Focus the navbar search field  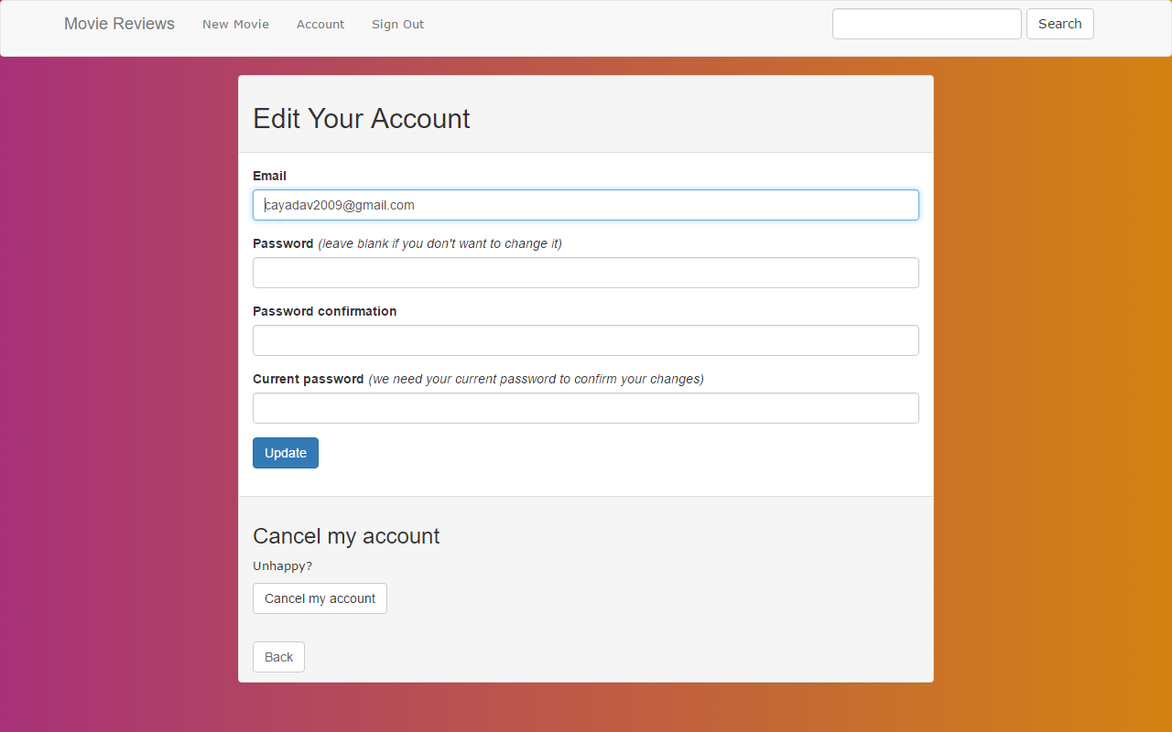927,24
